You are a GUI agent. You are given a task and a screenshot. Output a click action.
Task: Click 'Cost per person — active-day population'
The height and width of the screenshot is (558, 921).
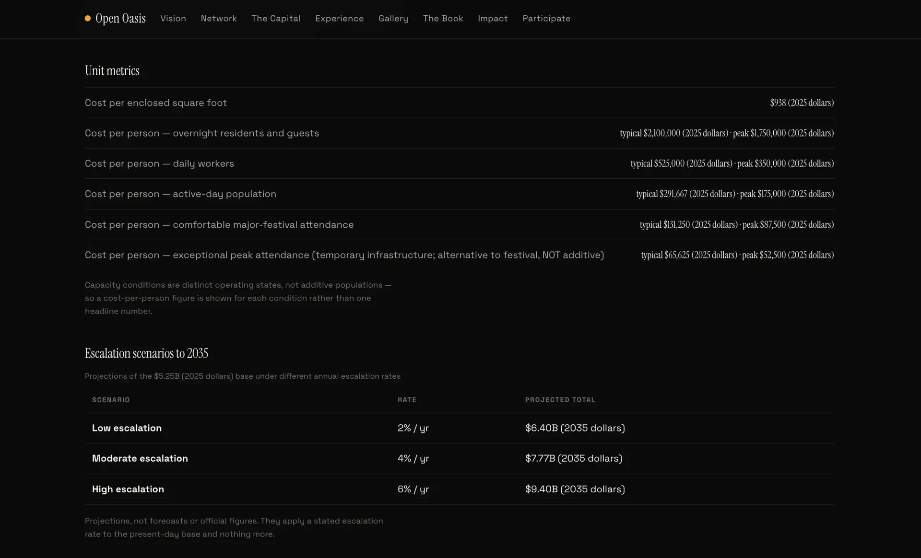point(180,194)
